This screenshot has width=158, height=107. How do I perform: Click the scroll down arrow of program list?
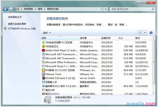click(x=154, y=93)
